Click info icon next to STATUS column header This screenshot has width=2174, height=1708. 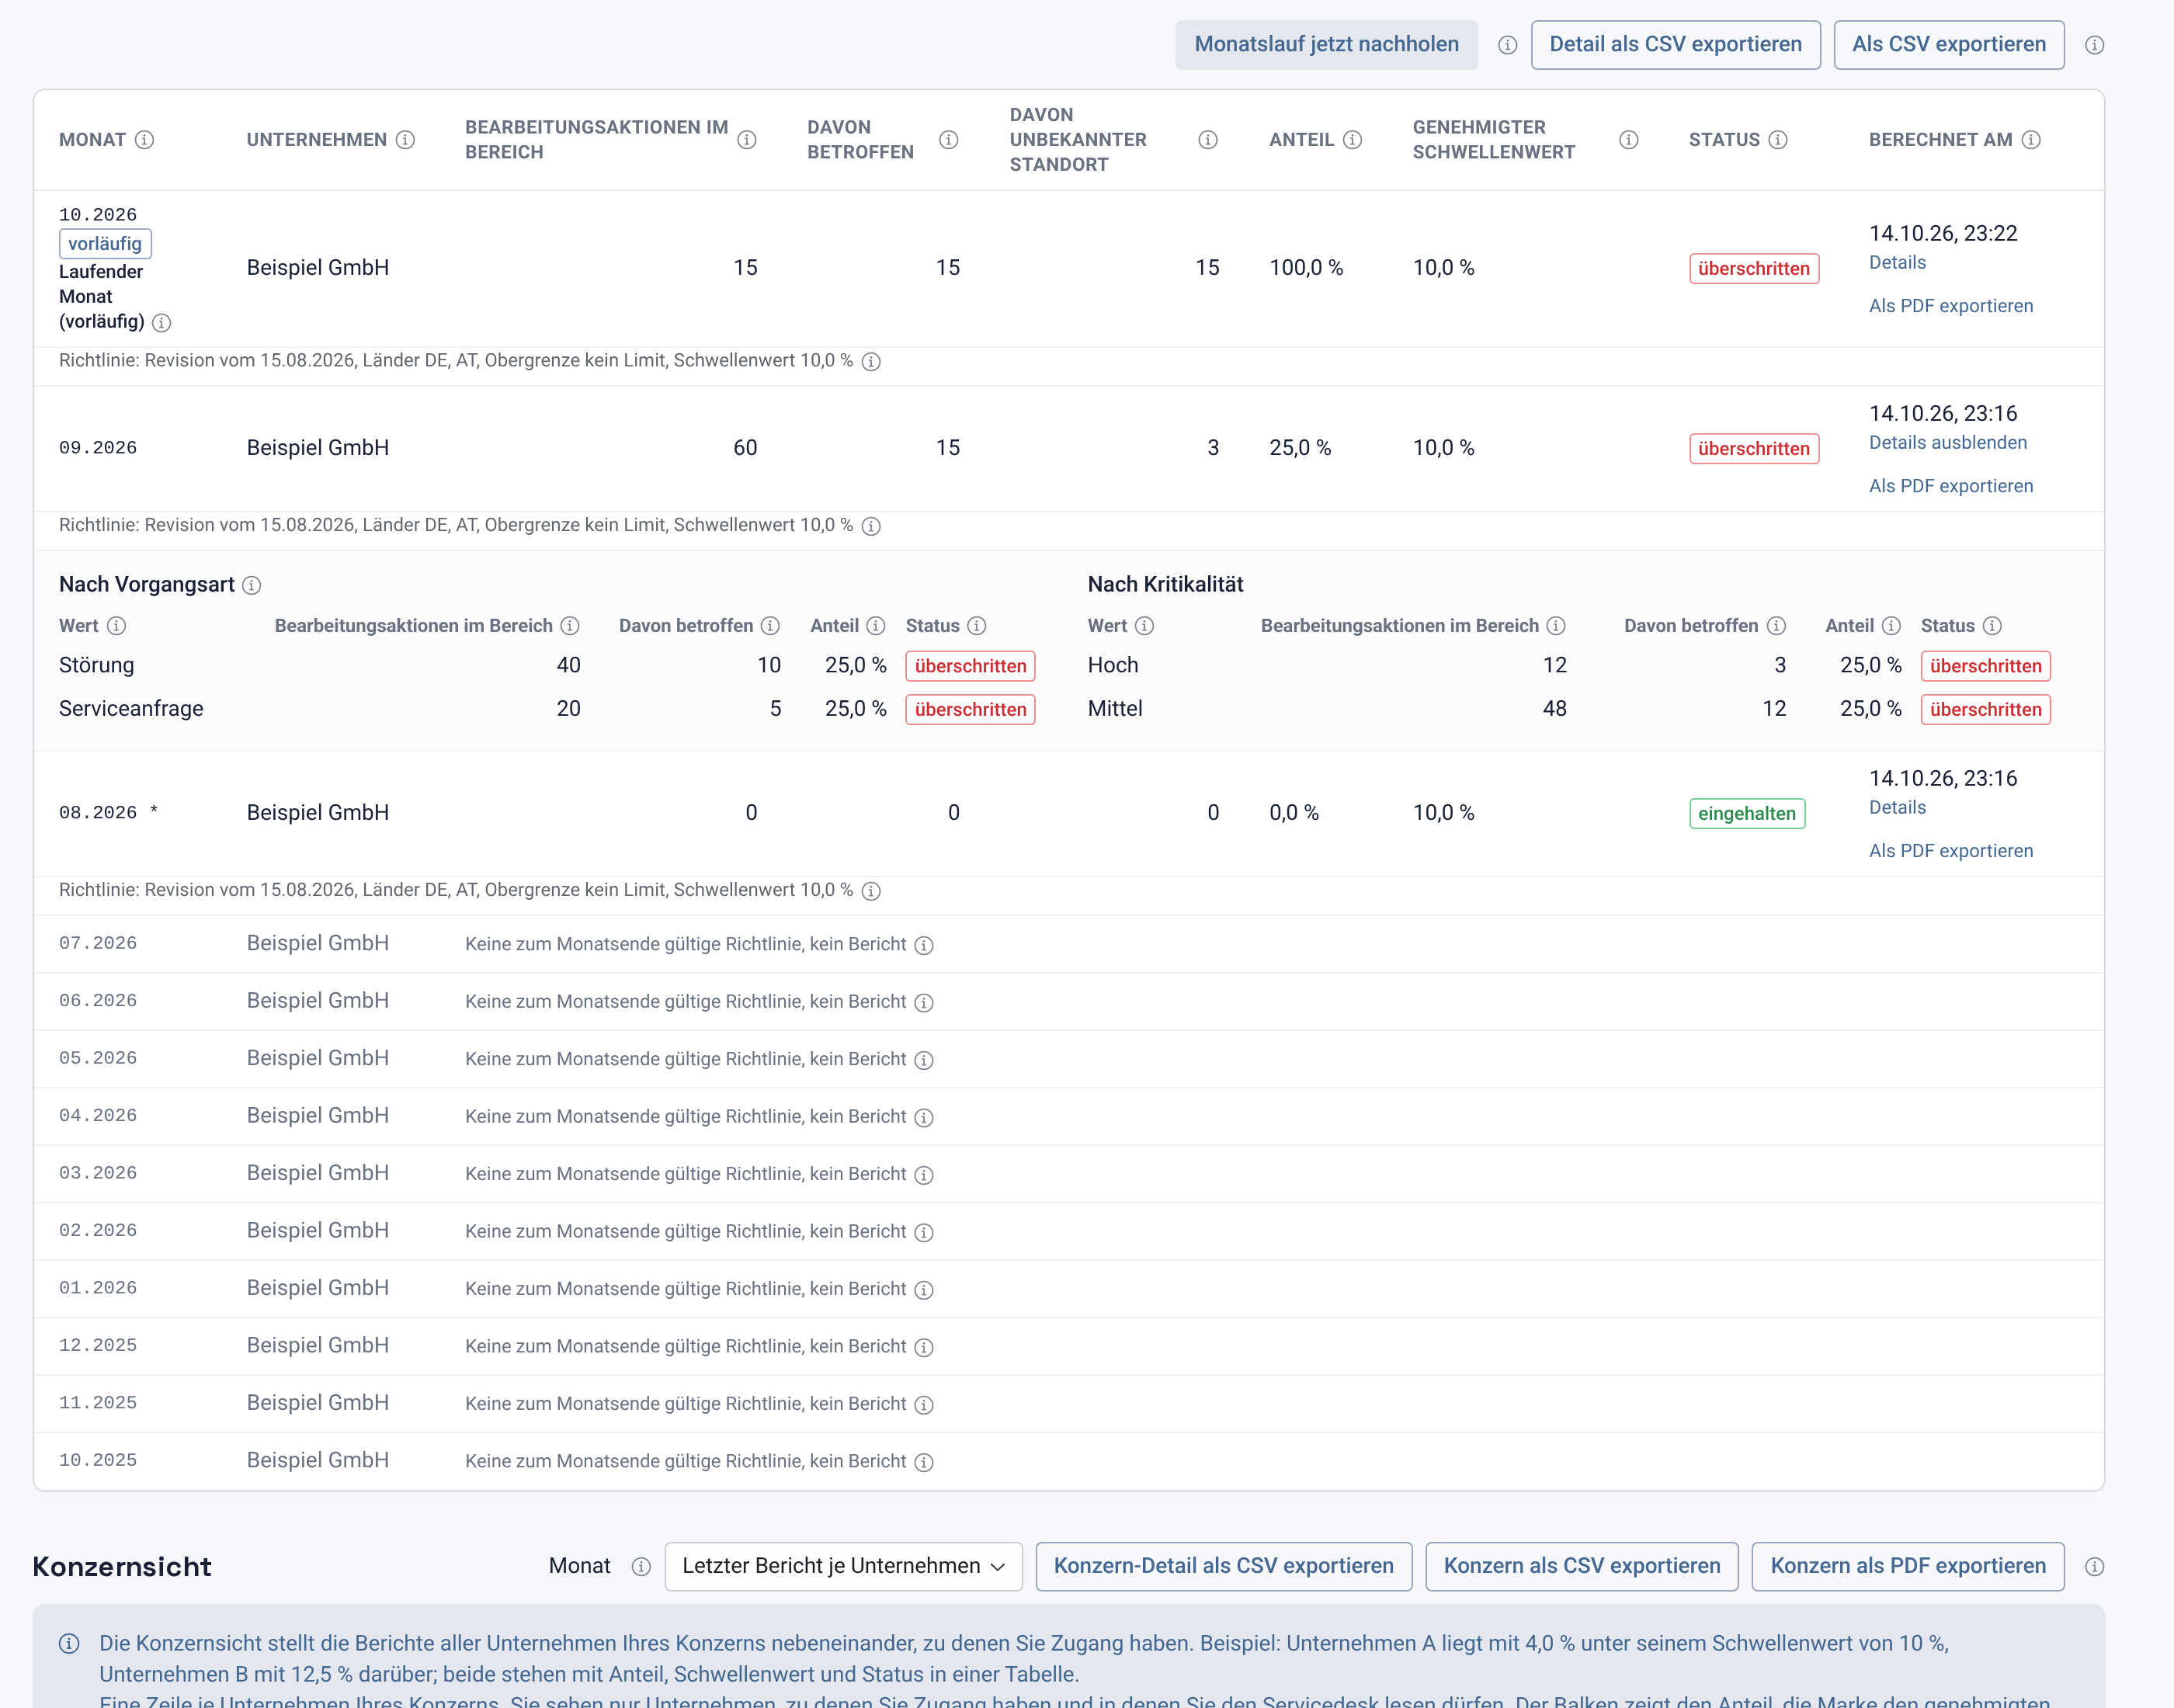(x=1778, y=140)
